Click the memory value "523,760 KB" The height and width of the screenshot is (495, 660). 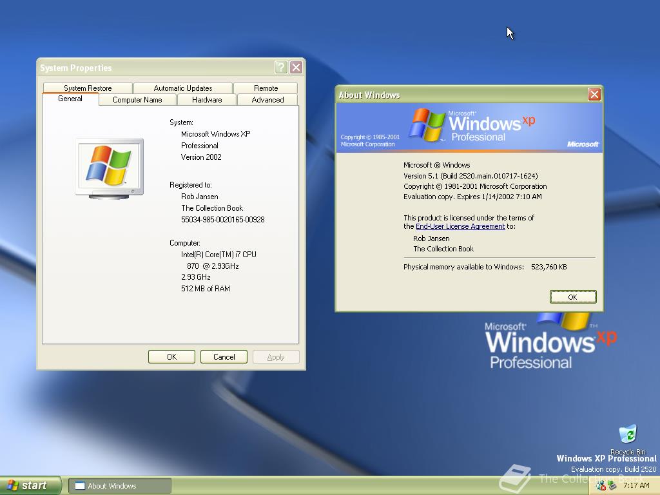click(x=549, y=267)
